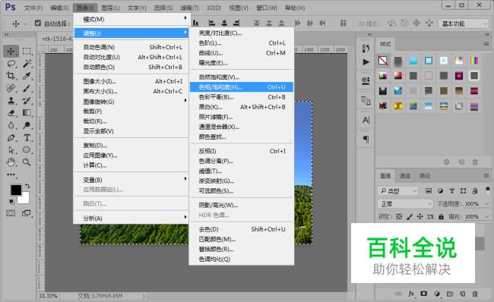Open the 填充 100% dropdown
The height and width of the screenshot is (302, 494).
pyautogui.click(x=486, y=217)
